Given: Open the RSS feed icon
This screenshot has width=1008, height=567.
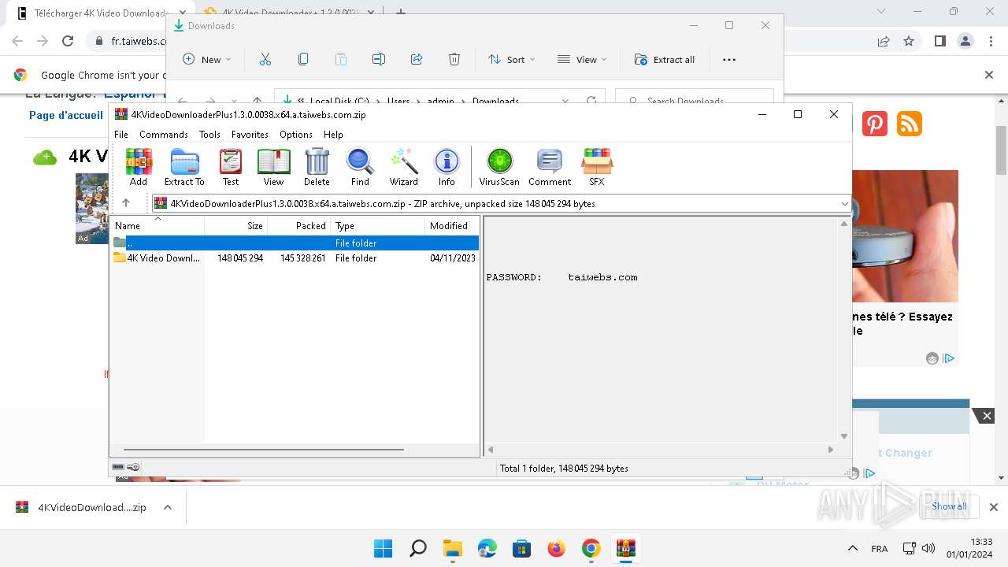Looking at the screenshot, I should pyautogui.click(x=910, y=124).
